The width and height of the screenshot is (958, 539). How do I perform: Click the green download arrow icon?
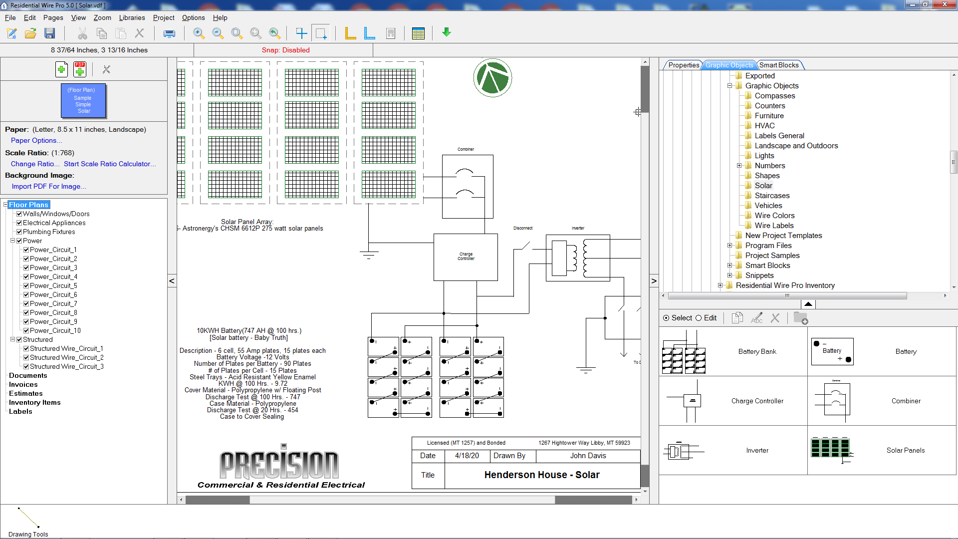click(x=447, y=32)
